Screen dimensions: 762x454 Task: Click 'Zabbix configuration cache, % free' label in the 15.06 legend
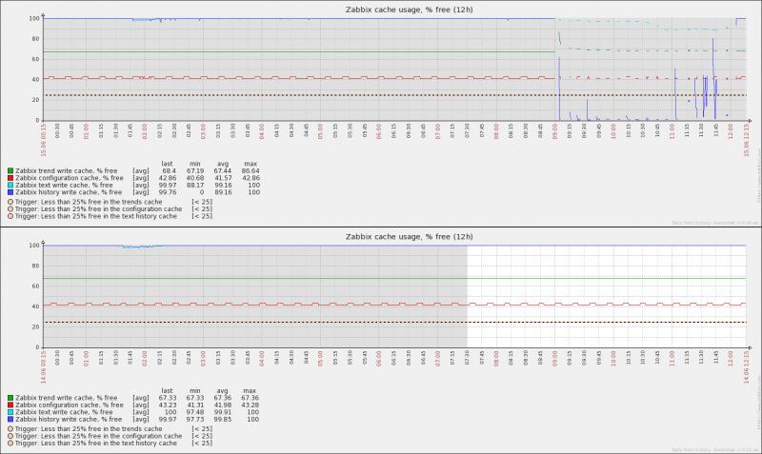coord(69,178)
